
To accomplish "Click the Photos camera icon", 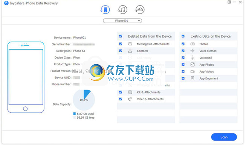I will click(x=193, y=44).
